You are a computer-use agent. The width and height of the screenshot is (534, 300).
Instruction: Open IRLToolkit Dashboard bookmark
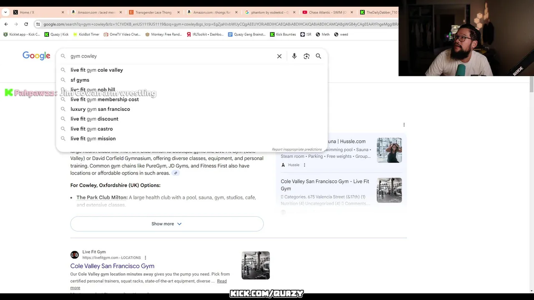click(x=205, y=35)
